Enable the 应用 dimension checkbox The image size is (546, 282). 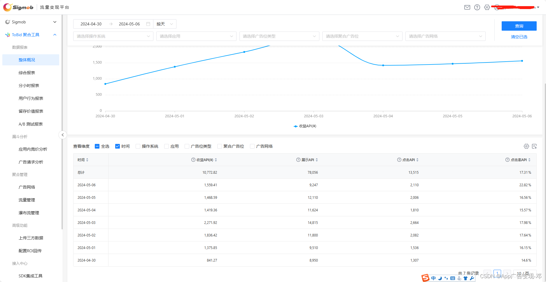tap(167, 146)
